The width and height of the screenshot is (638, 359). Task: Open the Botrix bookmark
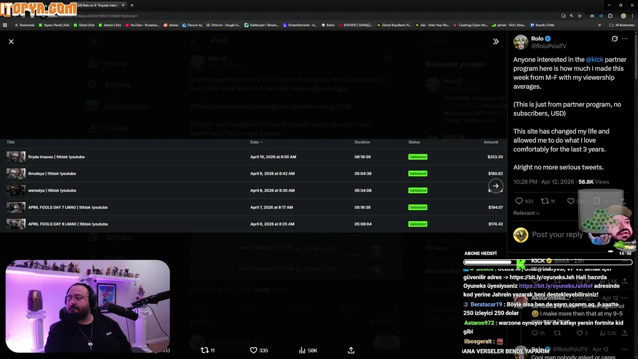coord(327,25)
